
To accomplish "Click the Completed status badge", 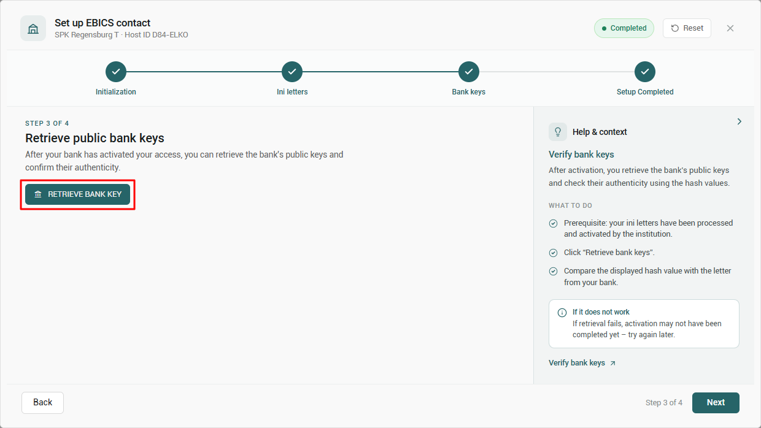I will coord(624,28).
